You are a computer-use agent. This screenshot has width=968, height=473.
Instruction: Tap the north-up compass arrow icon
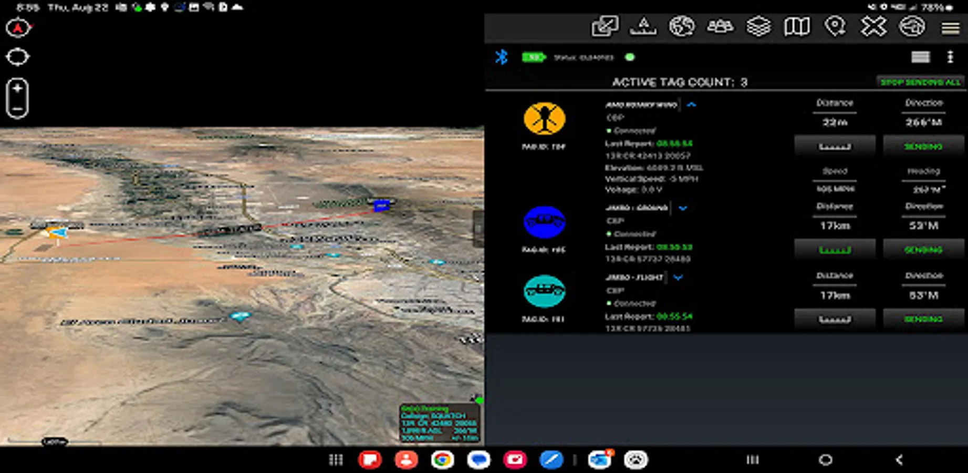point(18,27)
